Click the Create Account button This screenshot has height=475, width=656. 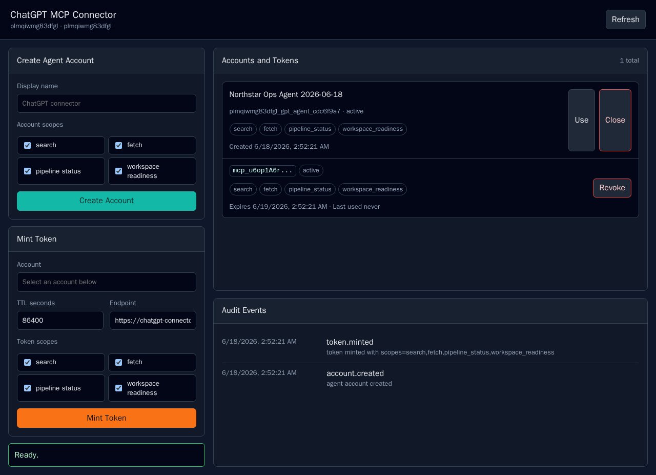107,201
